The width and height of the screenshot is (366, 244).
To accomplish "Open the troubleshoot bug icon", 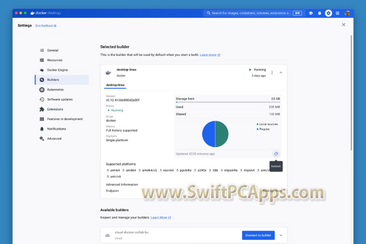I will 320,13.
